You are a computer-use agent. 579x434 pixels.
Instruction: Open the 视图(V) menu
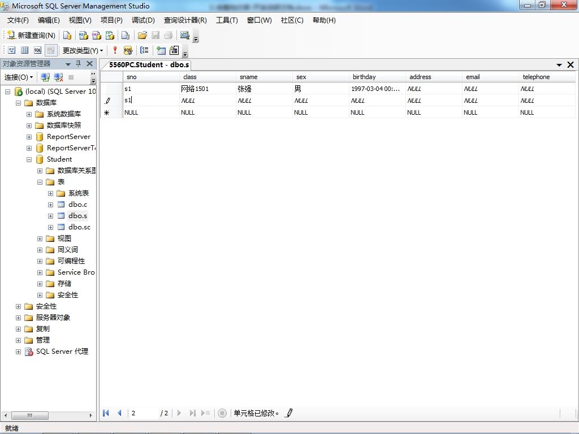(x=80, y=20)
